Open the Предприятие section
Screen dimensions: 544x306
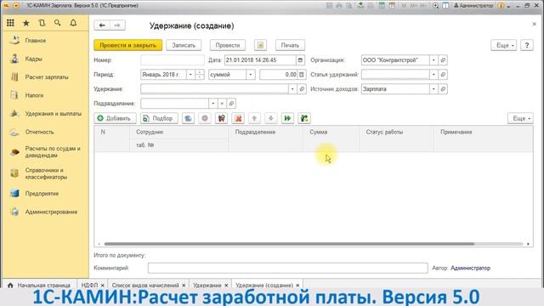(x=42, y=194)
